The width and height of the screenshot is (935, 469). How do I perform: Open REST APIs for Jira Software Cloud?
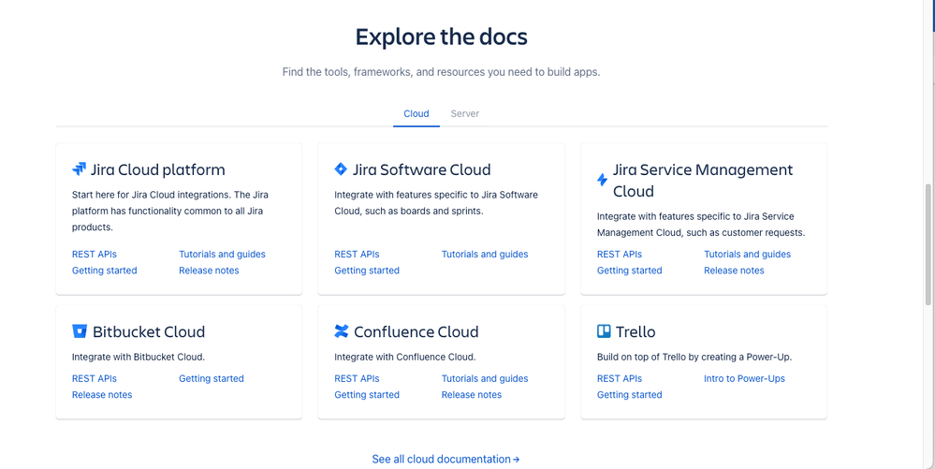pyautogui.click(x=357, y=255)
